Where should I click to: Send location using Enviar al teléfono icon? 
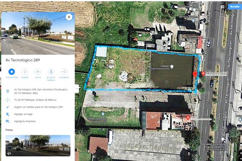51,72
